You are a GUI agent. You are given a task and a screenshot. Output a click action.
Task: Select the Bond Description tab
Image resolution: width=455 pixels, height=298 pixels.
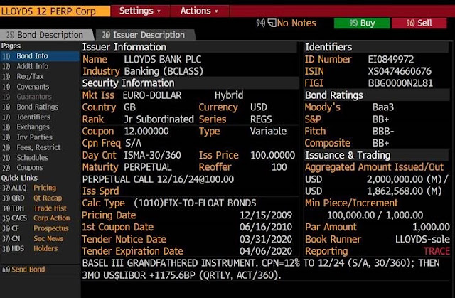tap(45, 35)
